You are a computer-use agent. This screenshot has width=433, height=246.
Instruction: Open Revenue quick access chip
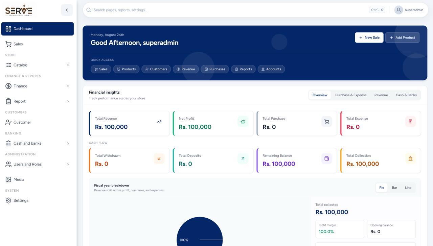186,69
